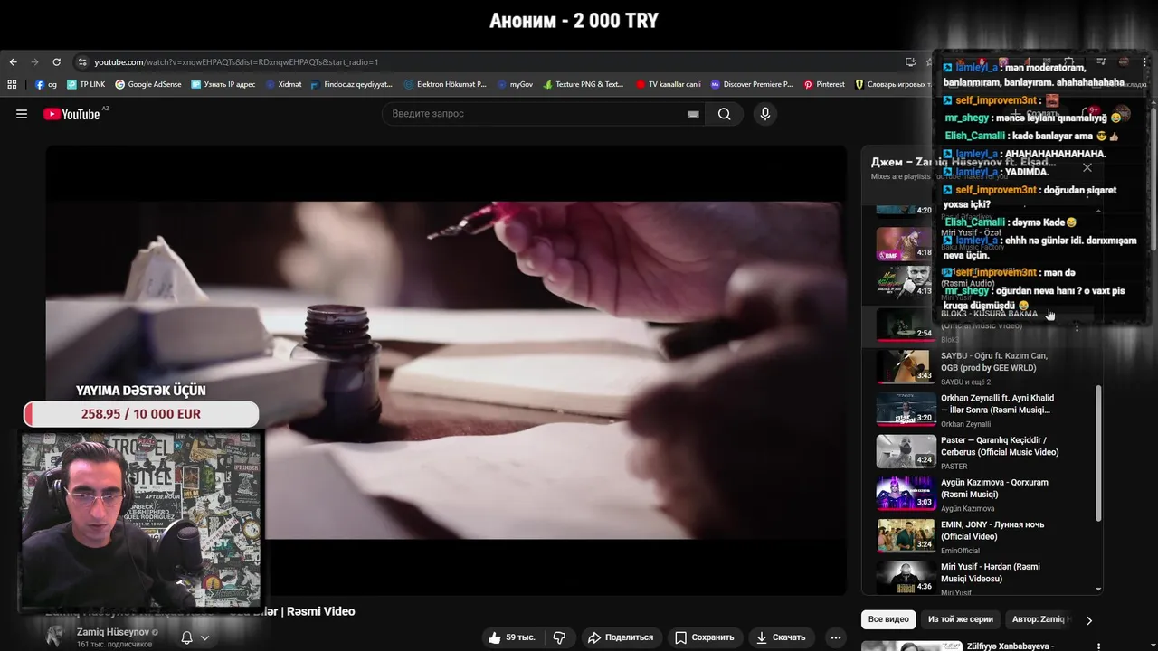Click the 'Скачать' download button
Viewport: 1158px width, 651px height.
(781, 637)
